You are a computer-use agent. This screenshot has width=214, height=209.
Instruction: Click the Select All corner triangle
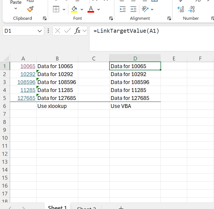pos(6,58)
